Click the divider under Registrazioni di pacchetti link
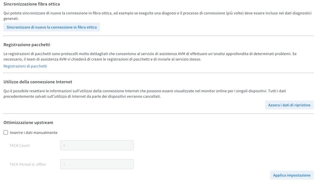 coord(158,73)
